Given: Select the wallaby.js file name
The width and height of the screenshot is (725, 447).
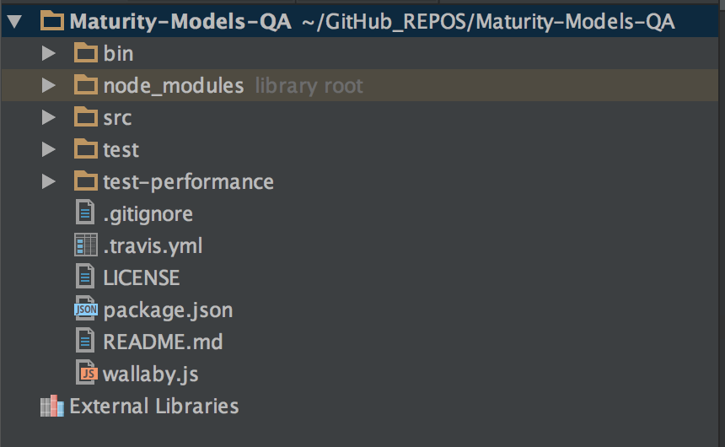Looking at the screenshot, I should [x=151, y=374].
